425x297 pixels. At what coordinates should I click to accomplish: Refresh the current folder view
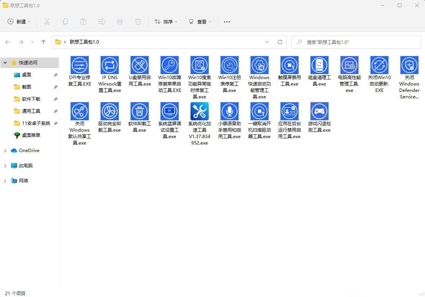coord(280,42)
